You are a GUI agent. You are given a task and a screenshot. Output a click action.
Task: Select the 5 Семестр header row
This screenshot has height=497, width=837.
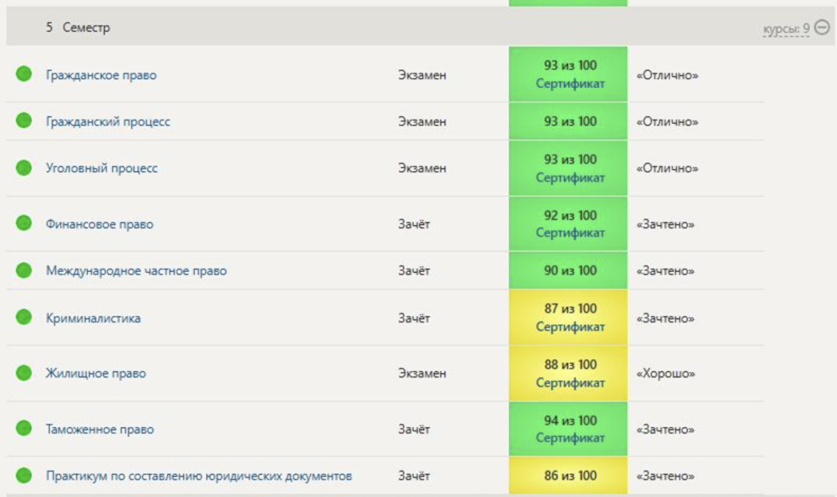click(370, 27)
